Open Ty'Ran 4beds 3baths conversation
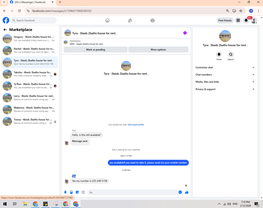Screen dimensions: 263x208 (29, 86)
